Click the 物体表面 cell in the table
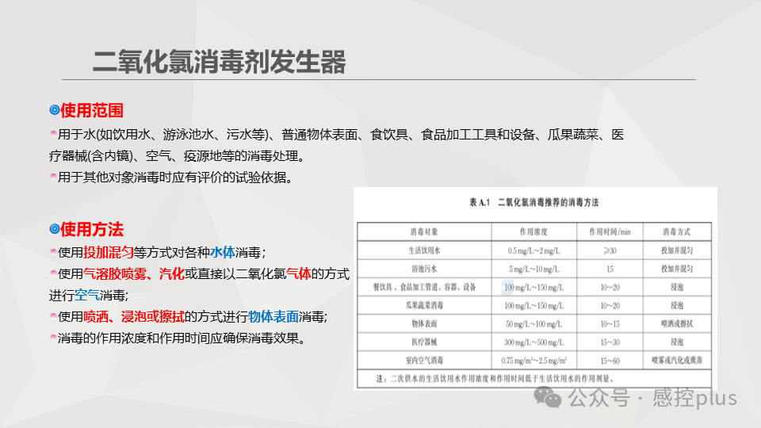The image size is (761, 428). [x=424, y=323]
